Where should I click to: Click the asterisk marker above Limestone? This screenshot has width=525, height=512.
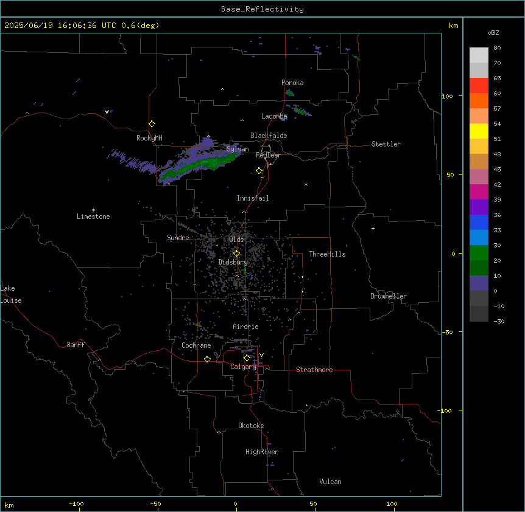[93, 210]
